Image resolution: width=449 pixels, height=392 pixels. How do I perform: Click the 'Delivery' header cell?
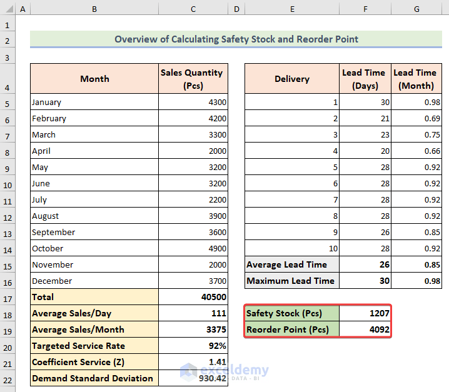292,79
